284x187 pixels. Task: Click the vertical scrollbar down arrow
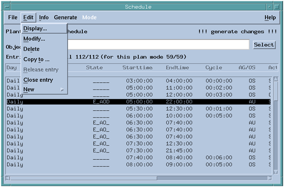click(276, 170)
